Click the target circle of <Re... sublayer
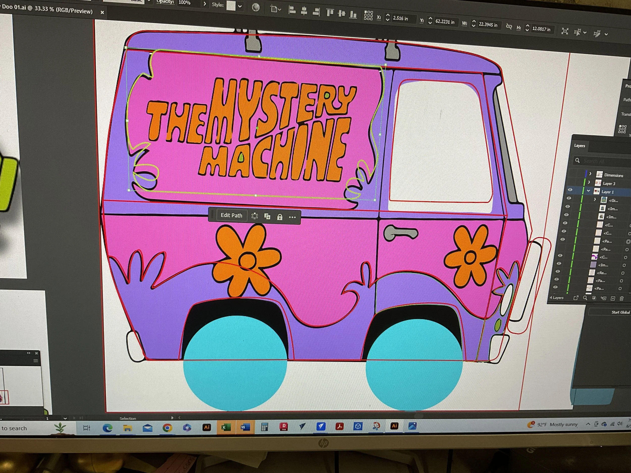 coord(622,273)
